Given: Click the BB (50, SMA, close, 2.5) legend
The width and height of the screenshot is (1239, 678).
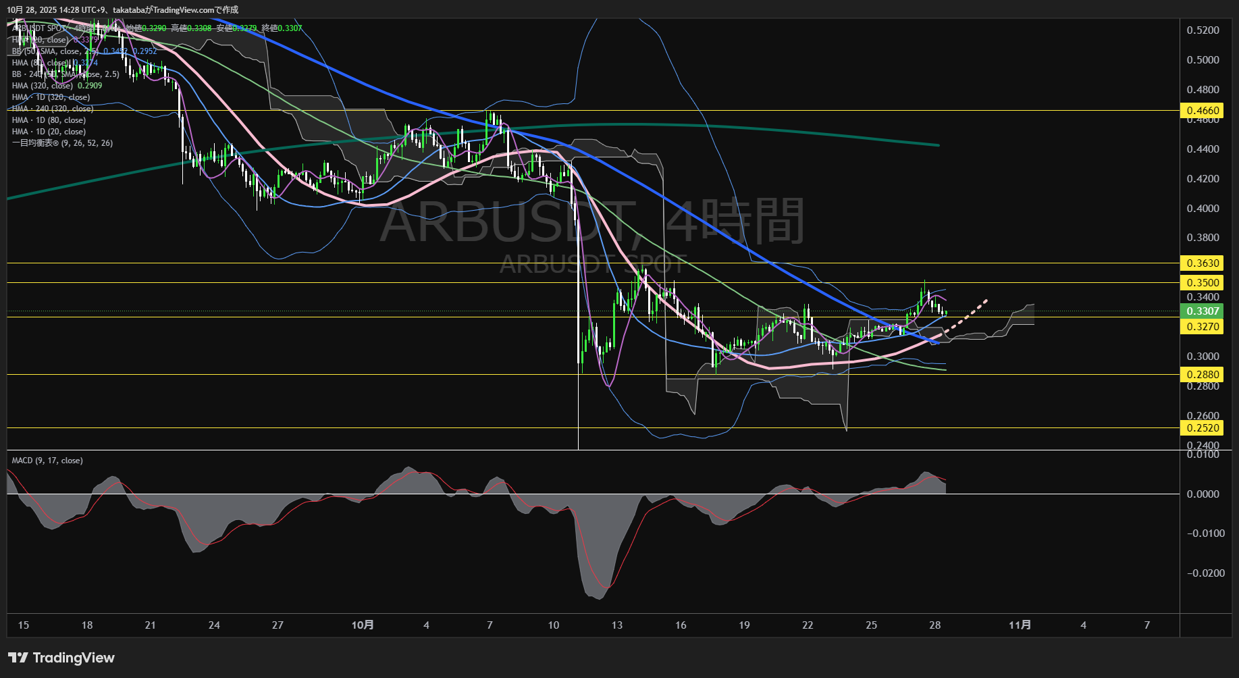Looking at the screenshot, I should [x=54, y=51].
